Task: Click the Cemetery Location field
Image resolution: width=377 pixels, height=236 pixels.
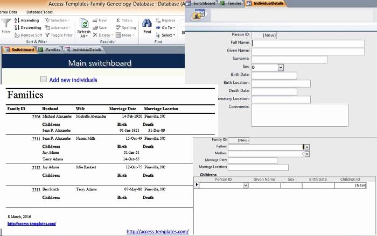Action: tap(281, 99)
